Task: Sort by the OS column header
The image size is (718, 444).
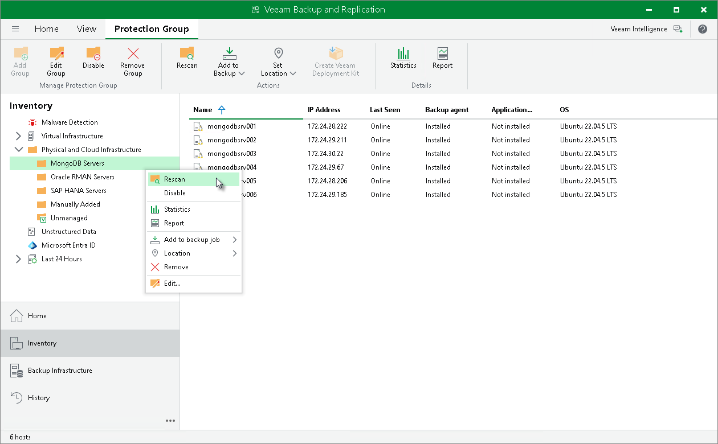Action: point(564,110)
